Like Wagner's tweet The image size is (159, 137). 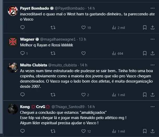pos(83,53)
